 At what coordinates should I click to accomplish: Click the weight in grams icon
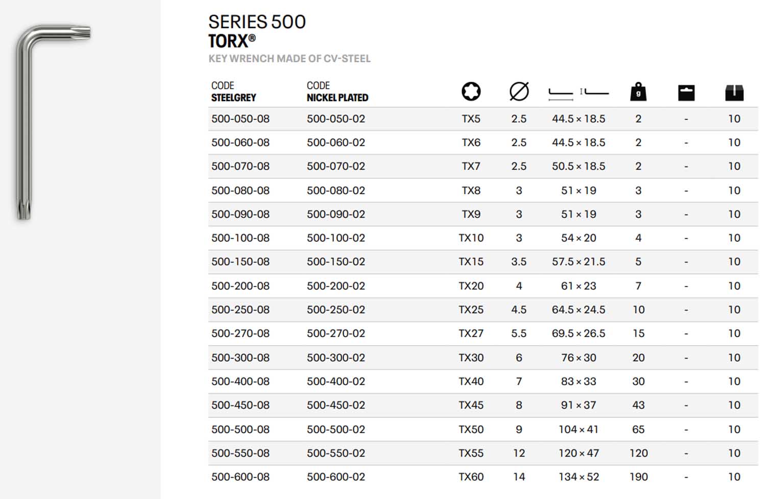(638, 92)
